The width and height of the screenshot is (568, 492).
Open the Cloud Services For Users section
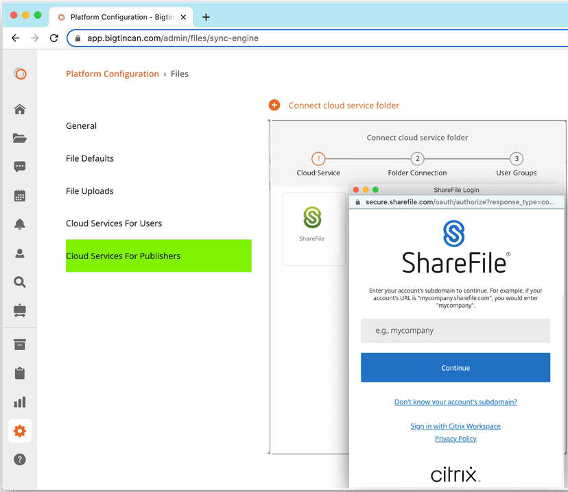(114, 223)
